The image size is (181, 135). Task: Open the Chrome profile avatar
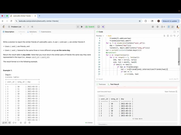click(159, 21)
